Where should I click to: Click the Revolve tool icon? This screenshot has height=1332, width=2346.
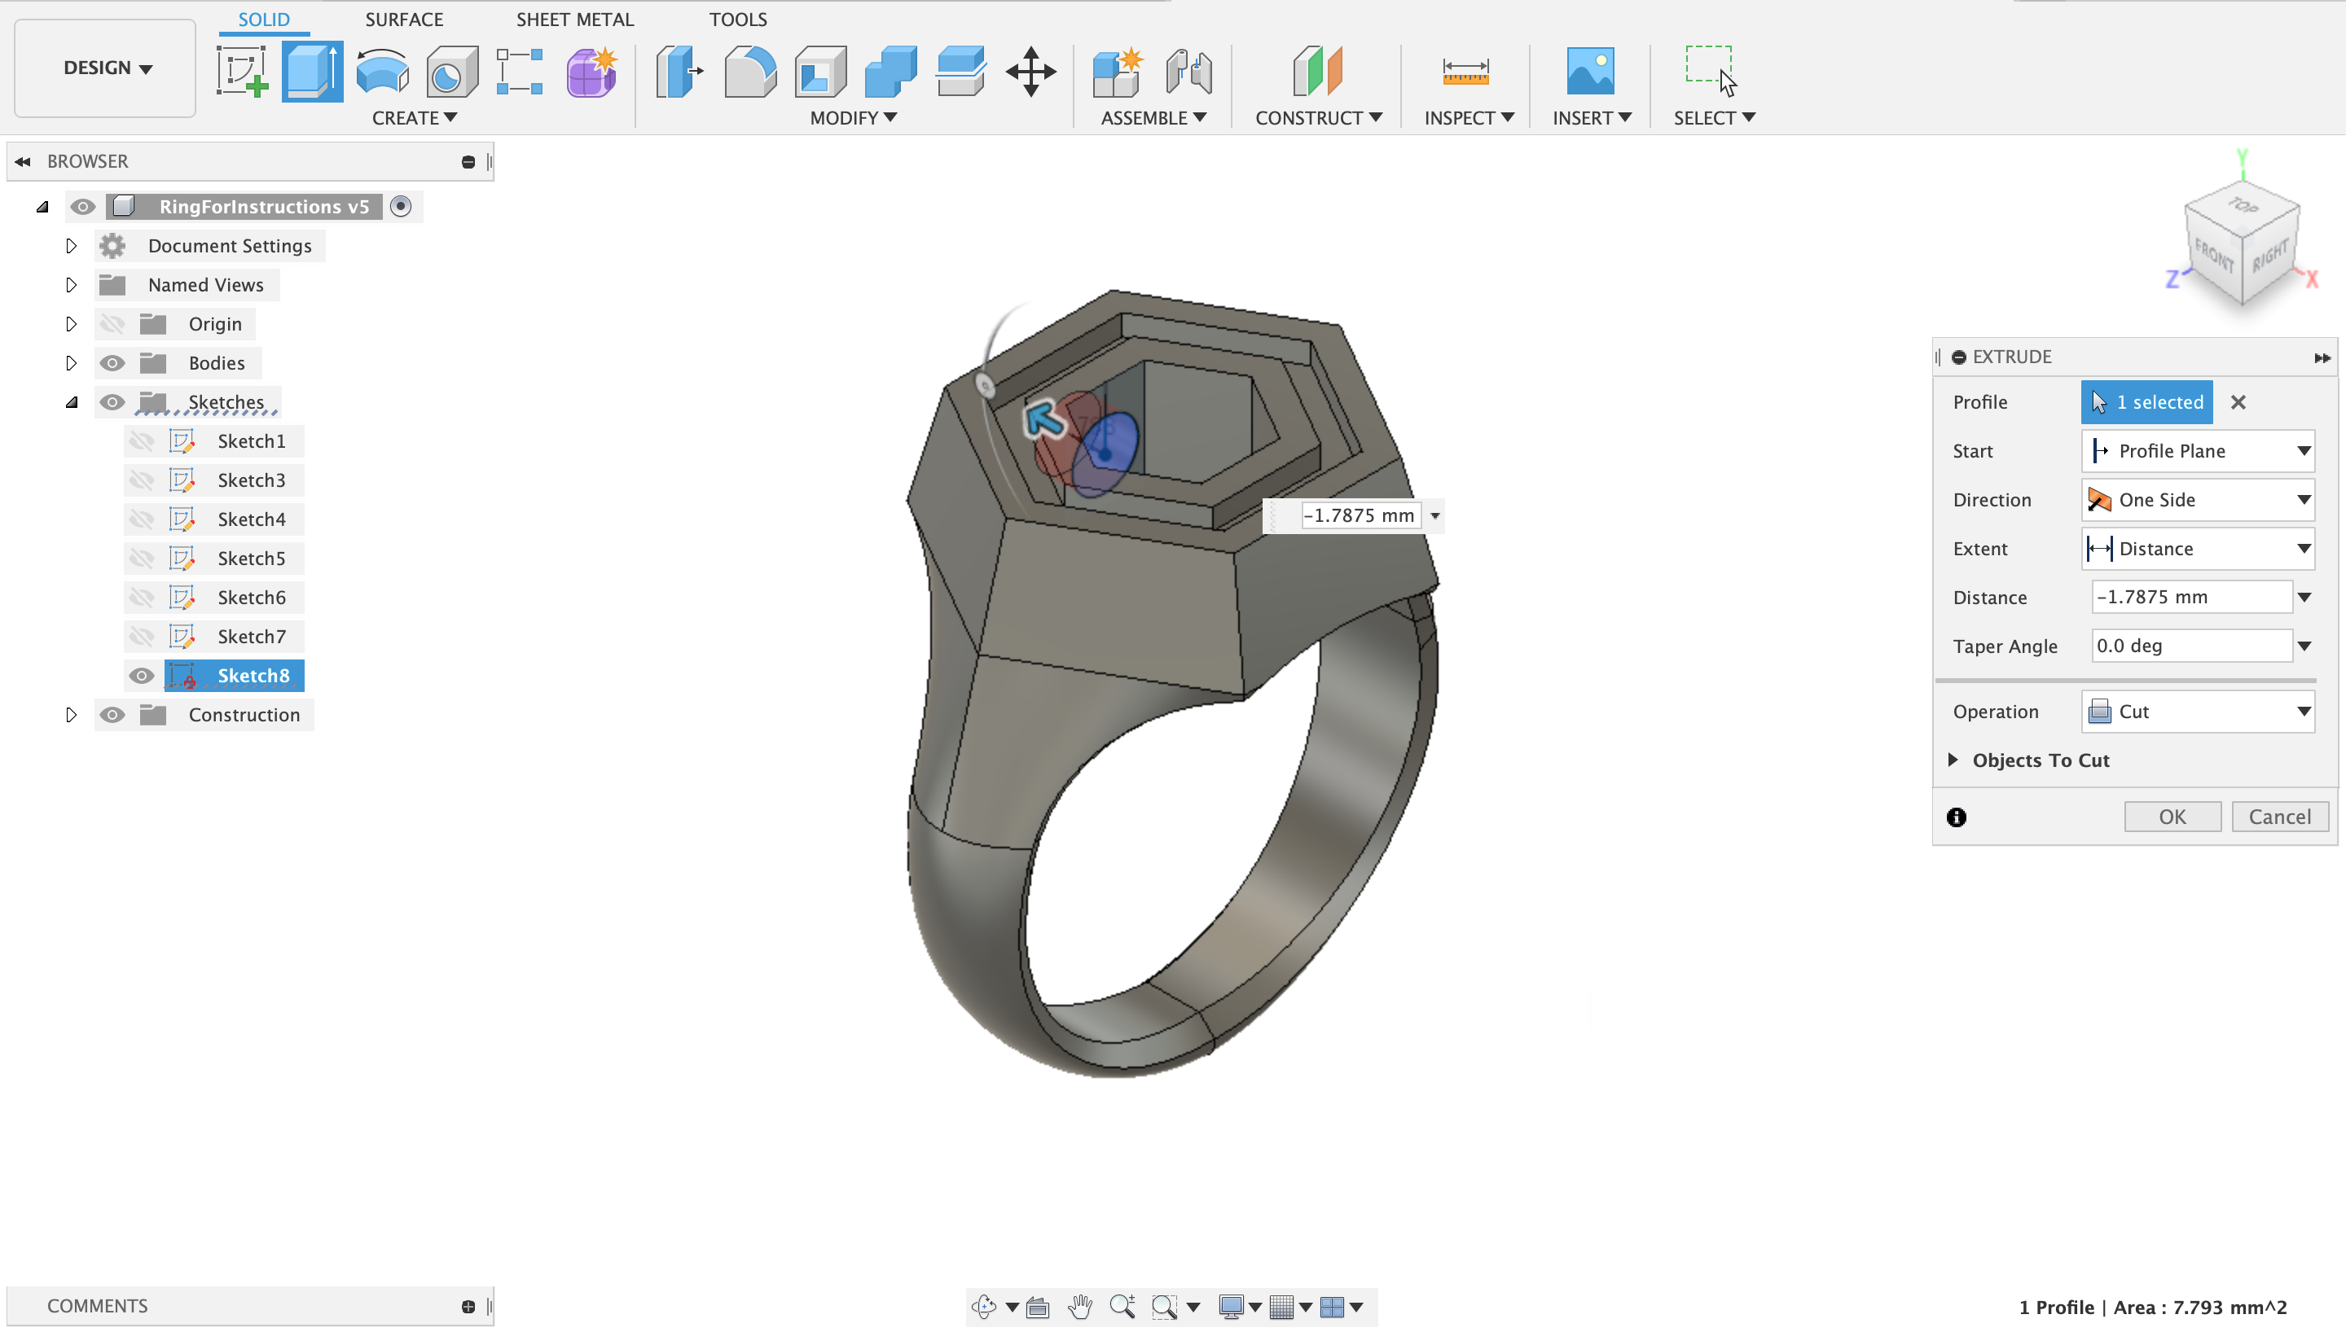[383, 72]
